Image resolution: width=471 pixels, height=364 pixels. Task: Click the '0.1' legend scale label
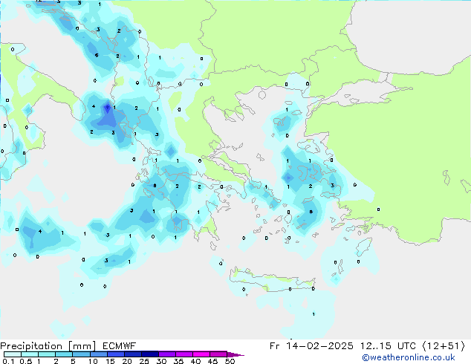pyautogui.click(x=9, y=361)
